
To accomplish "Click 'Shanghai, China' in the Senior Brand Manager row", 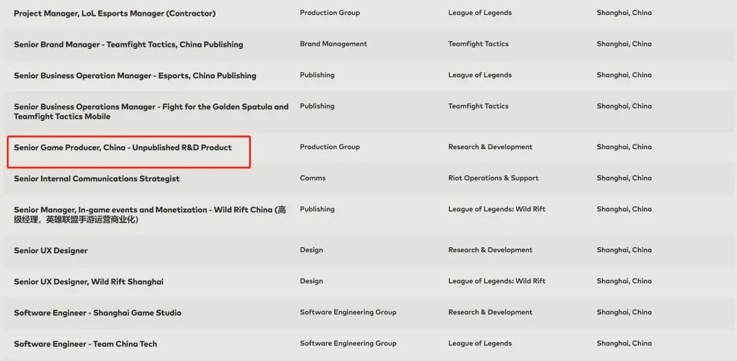I will (624, 44).
